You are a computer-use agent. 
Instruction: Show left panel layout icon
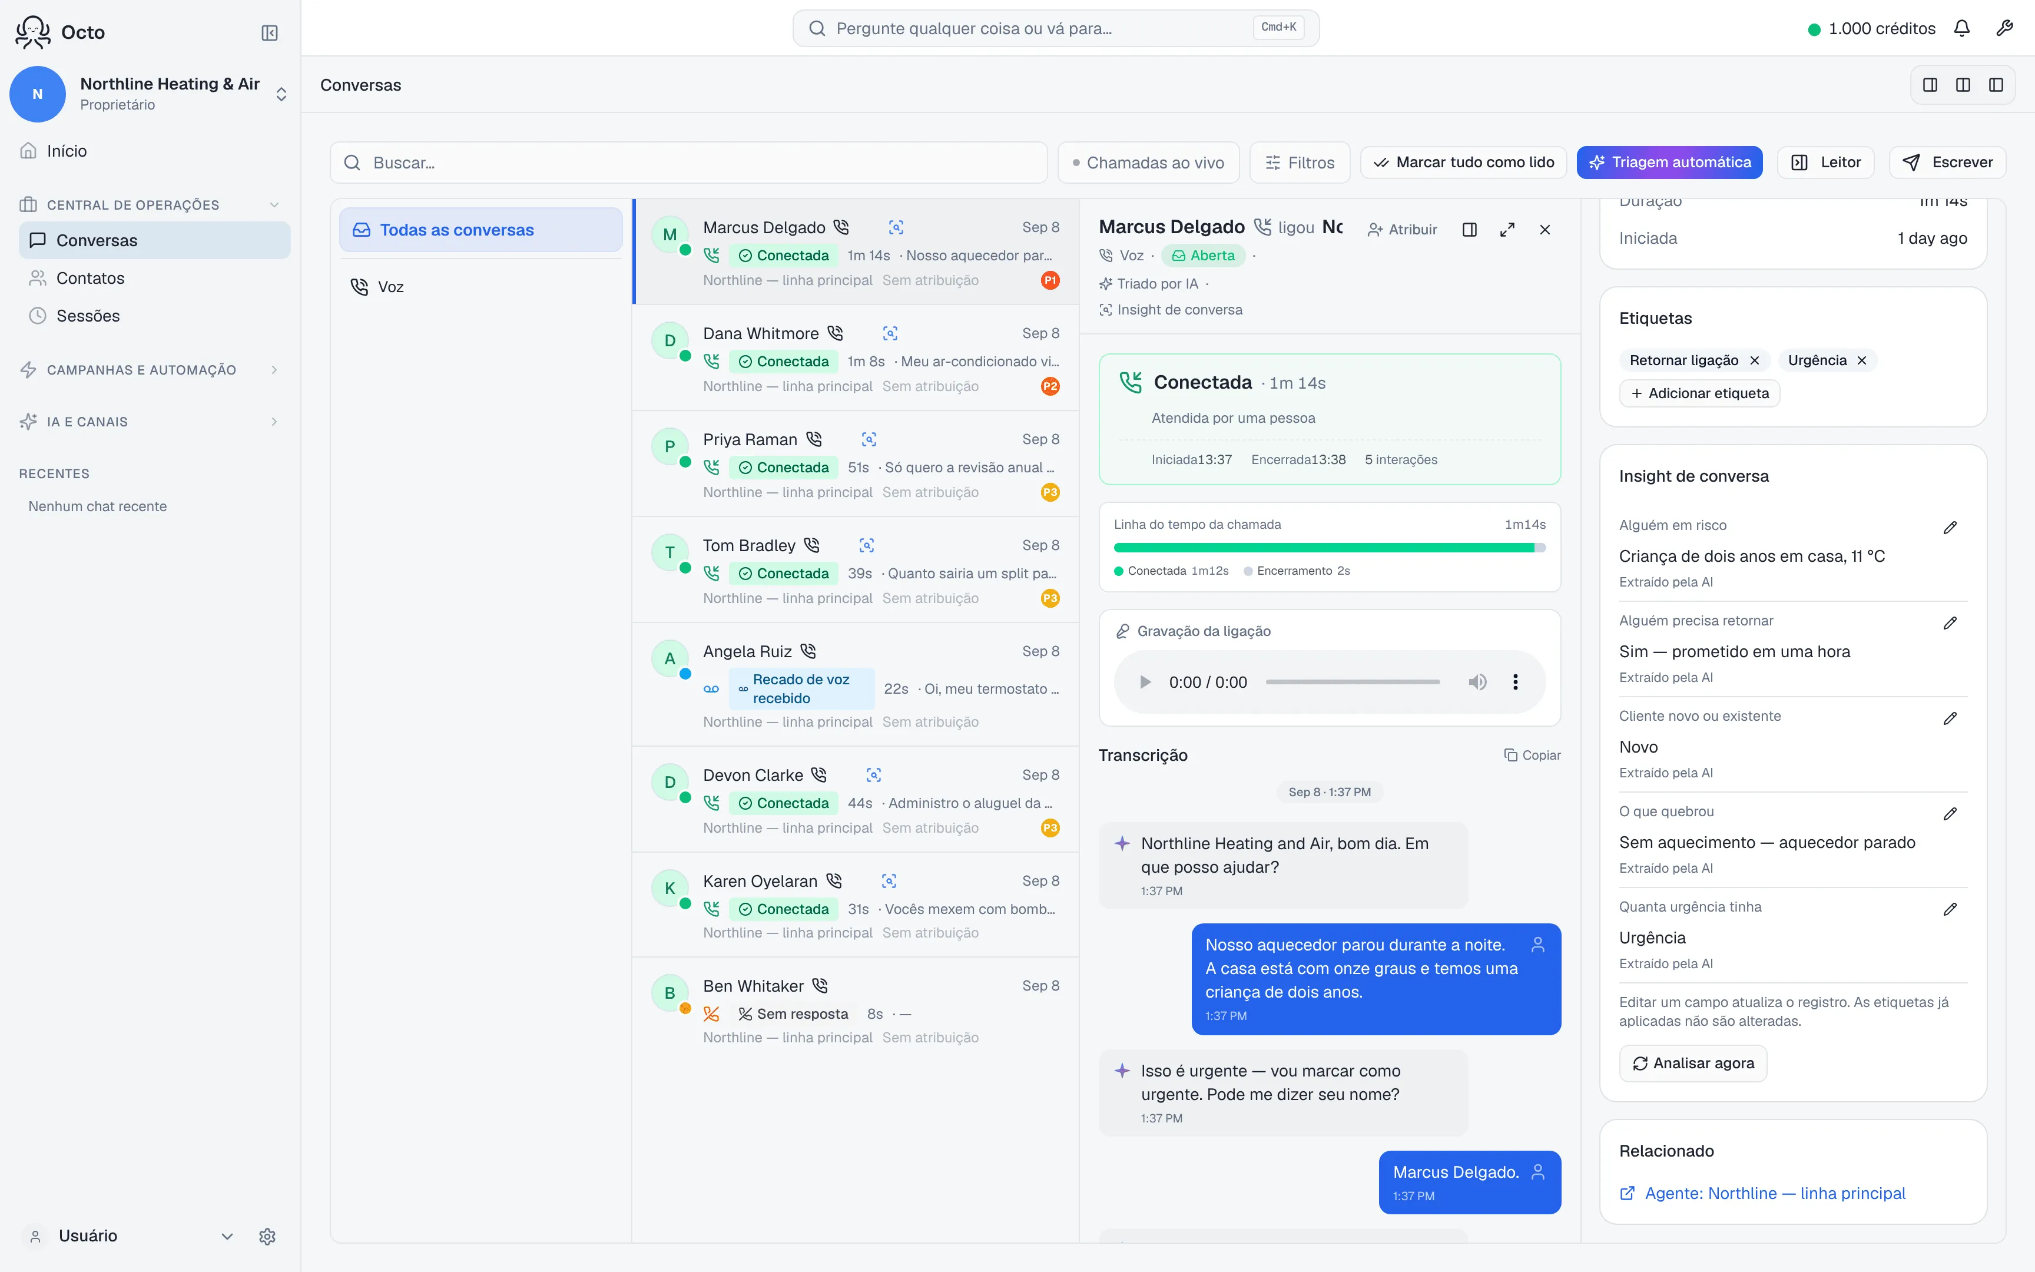[1930, 85]
